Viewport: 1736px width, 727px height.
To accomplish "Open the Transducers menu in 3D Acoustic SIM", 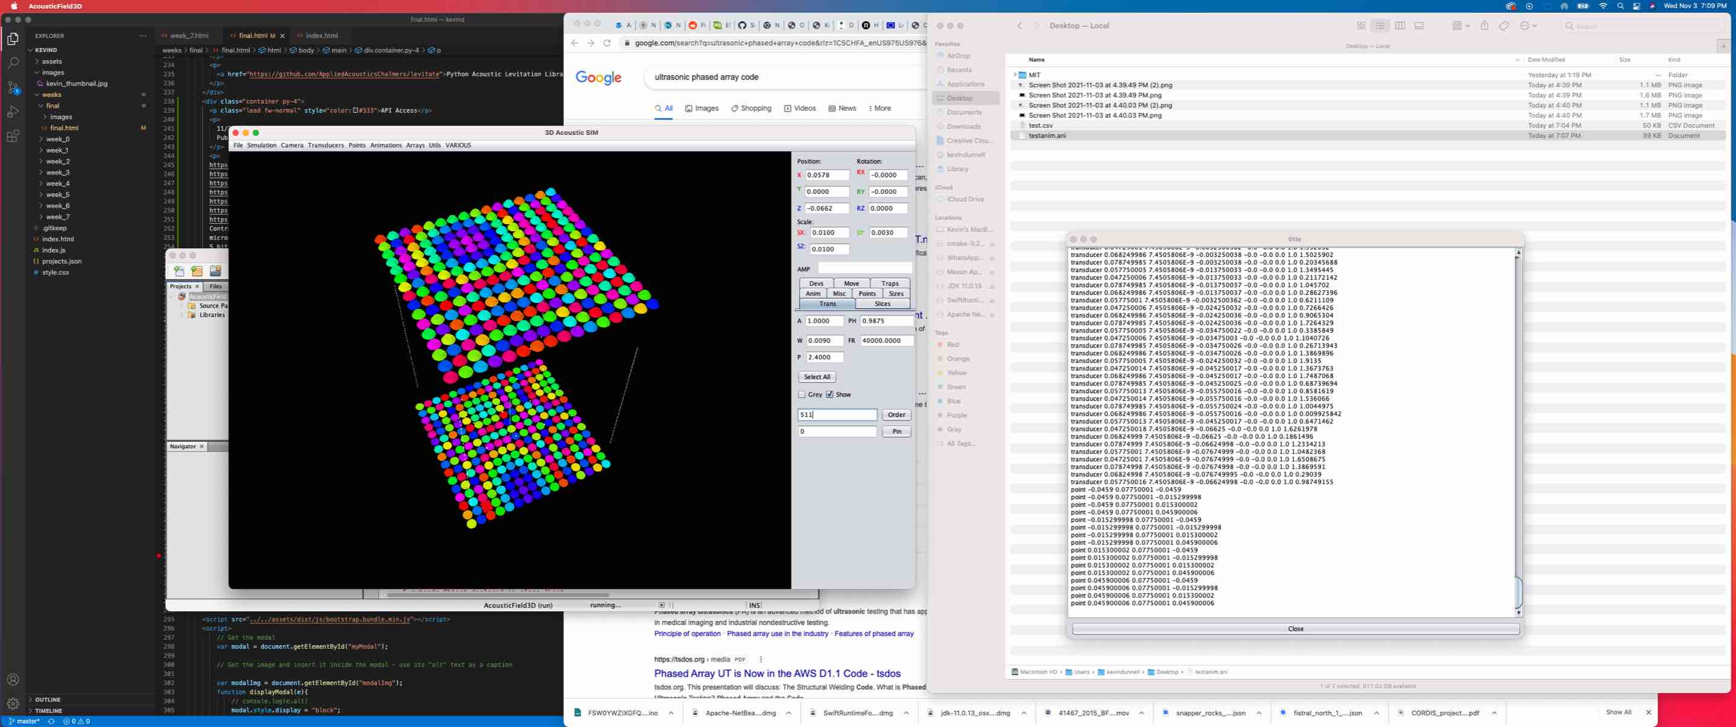I will (x=326, y=145).
